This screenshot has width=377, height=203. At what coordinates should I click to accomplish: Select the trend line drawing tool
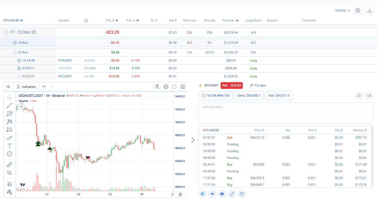pyautogui.click(x=10, y=105)
